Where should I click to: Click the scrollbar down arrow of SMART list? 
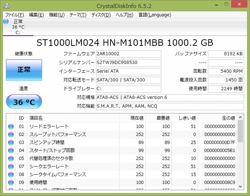click(x=241, y=187)
